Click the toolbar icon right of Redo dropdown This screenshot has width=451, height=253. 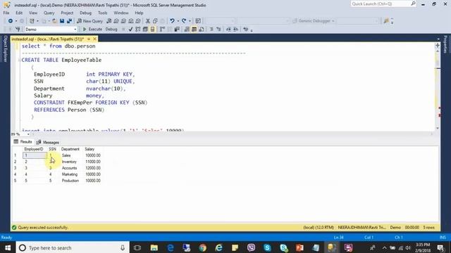pos(198,21)
